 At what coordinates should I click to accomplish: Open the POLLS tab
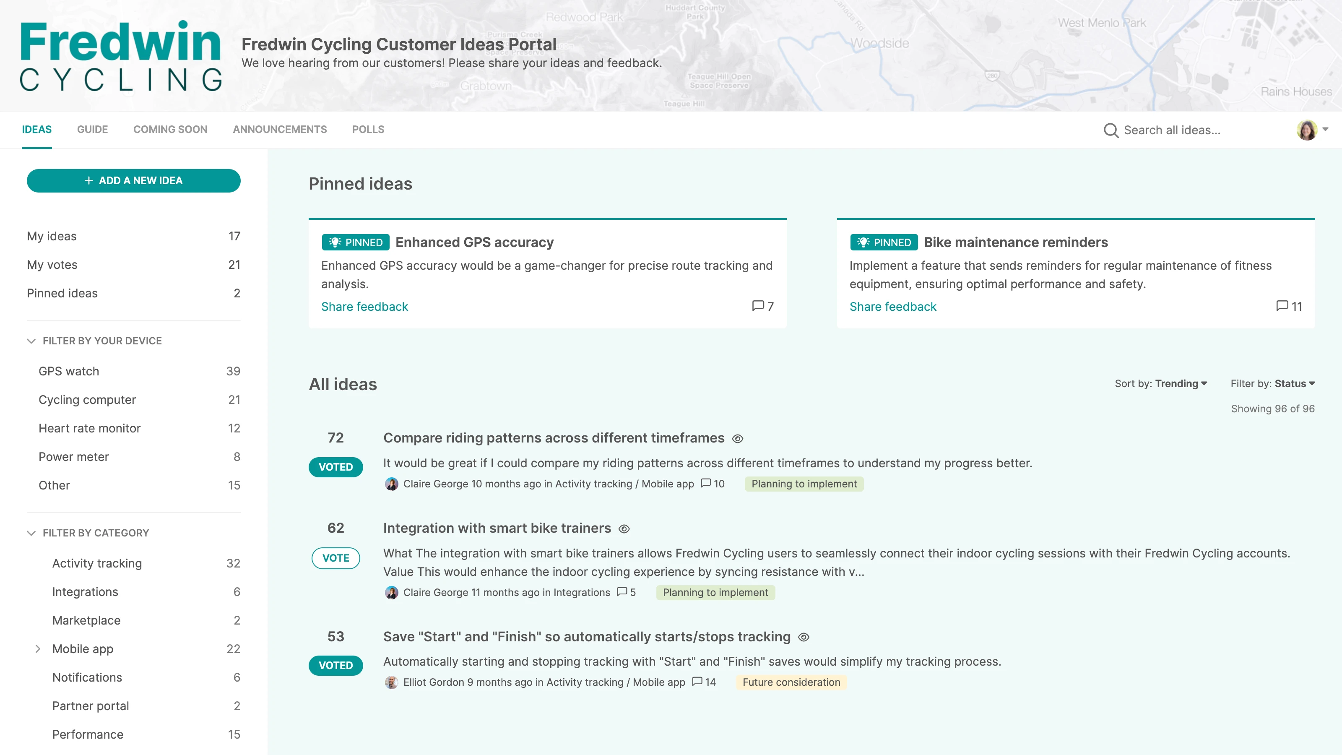click(x=368, y=129)
